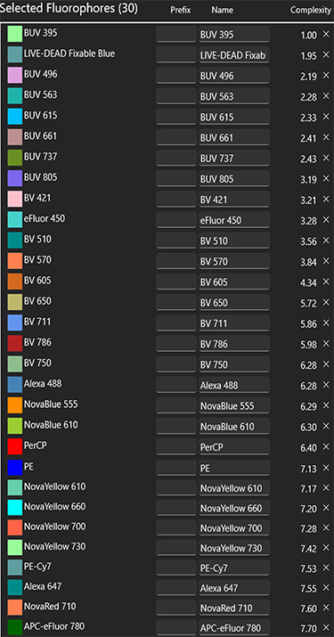Select the NovaRed 710 row label
The height and width of the screenshot is (637, 334).
click(x=50, y=606)
